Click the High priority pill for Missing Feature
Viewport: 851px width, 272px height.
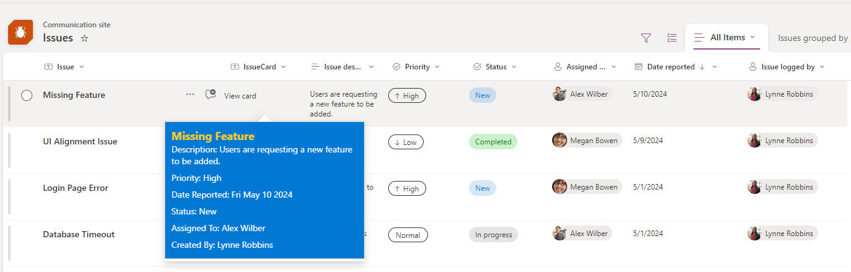point(407,96)
